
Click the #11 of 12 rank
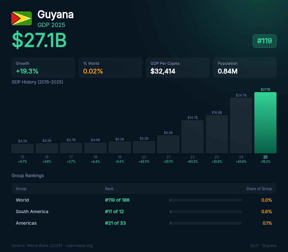(x=114, y=212)
